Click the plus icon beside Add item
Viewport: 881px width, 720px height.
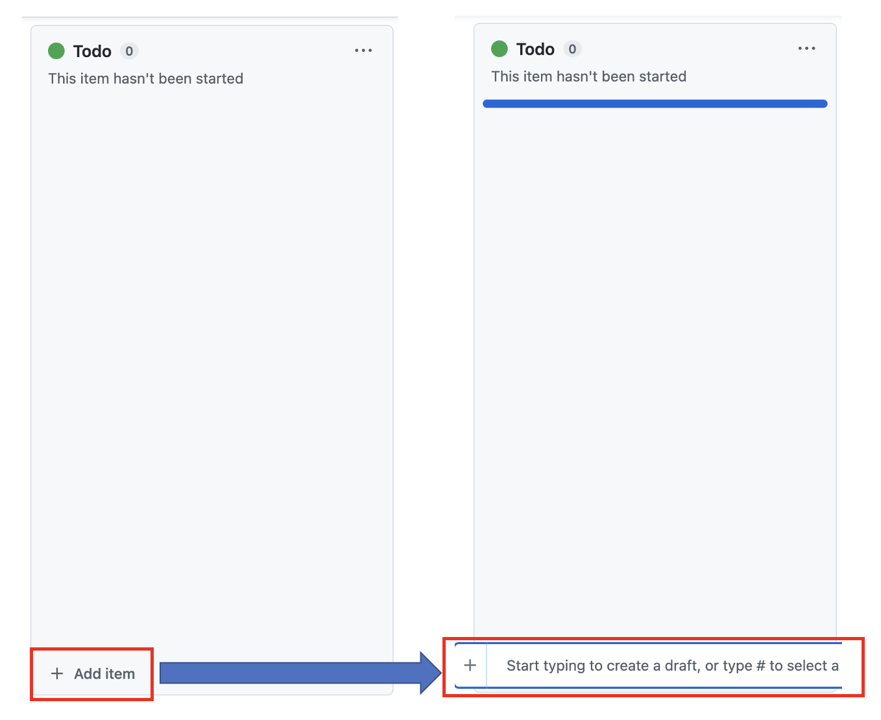pos(57,674)
